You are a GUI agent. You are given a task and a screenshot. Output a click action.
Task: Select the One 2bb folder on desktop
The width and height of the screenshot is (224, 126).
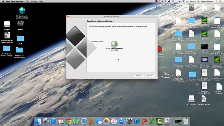[192, 76]
